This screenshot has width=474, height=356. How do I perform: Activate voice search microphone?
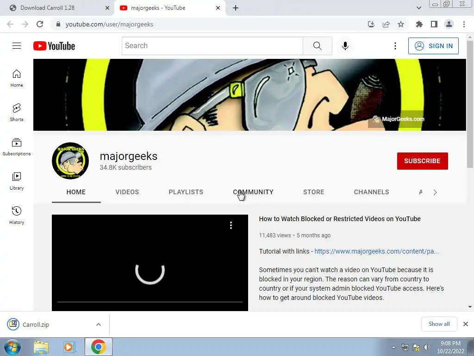(x=345, y=46)
